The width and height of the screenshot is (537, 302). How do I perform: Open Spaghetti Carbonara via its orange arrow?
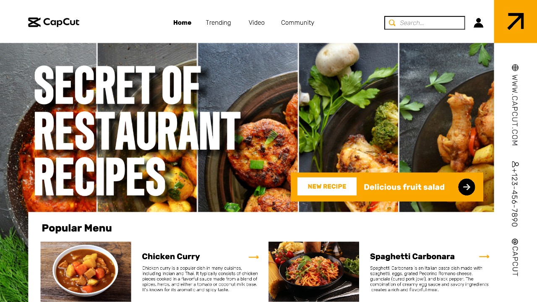tap(484, 256)
